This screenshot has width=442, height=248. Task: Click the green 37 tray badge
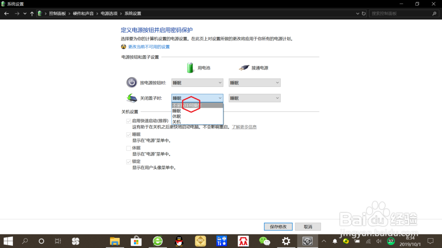pyautogui.click(x=391, y=241)
